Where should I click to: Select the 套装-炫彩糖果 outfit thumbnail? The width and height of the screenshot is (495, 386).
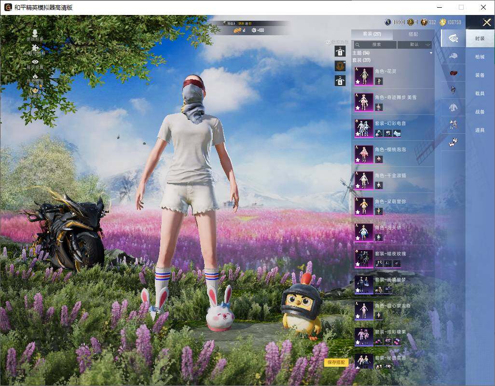[x=364, y=336]
